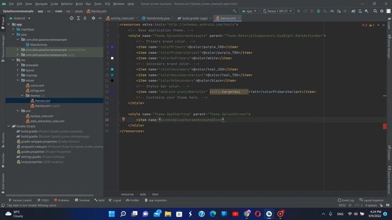This screenshot has width=392, height=220.
Task: Expand the layout folder
Action: click(x=18, y=70)
